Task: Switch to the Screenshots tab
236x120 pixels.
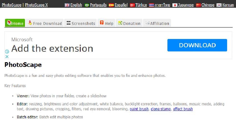Action: coord(80,23)
